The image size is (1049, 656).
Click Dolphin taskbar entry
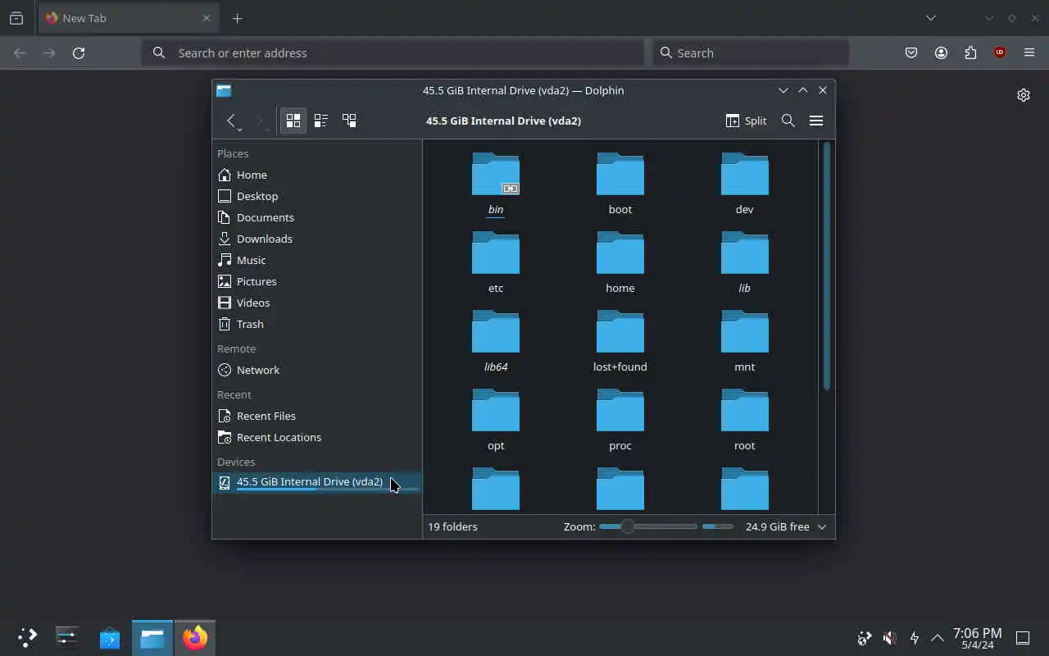click(152, 637)
